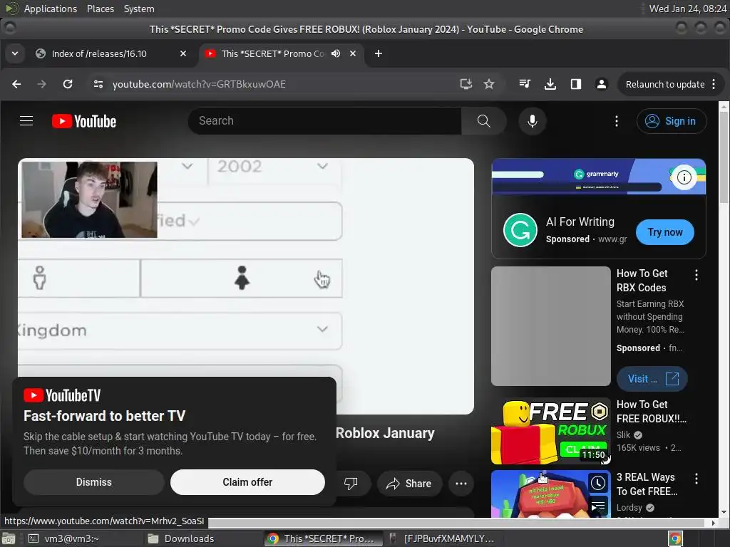Viewport: 730px width, 547px height.
Task: Click the install app icon in address bar
Action: (466, 84)
